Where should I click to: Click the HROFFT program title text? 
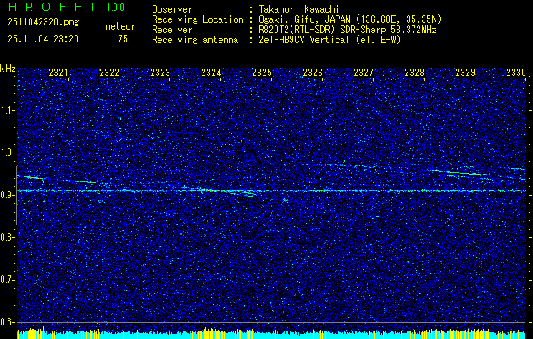pos(53,7)
